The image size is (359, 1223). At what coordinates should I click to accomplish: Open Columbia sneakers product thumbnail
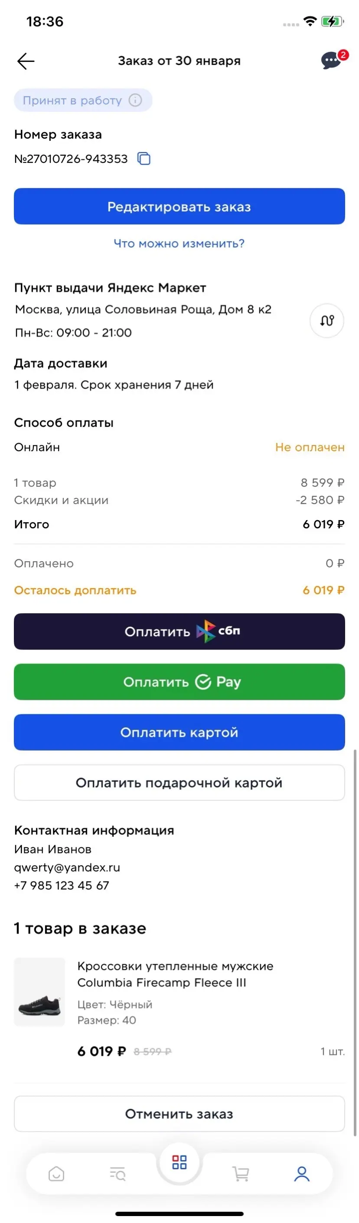point(39,992)
